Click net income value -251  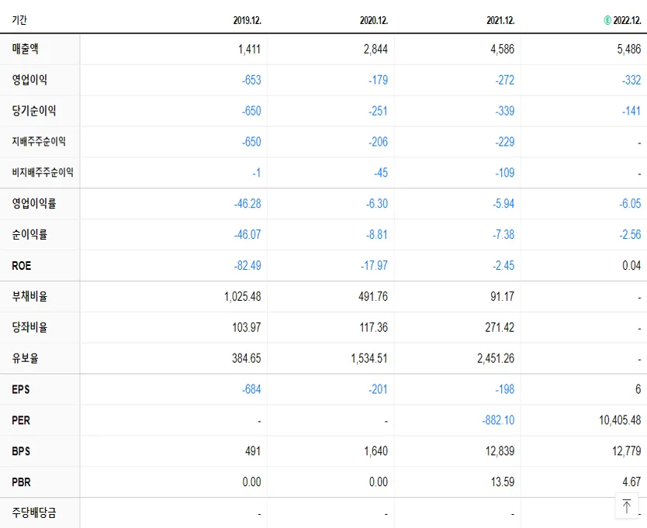[378, 111]
